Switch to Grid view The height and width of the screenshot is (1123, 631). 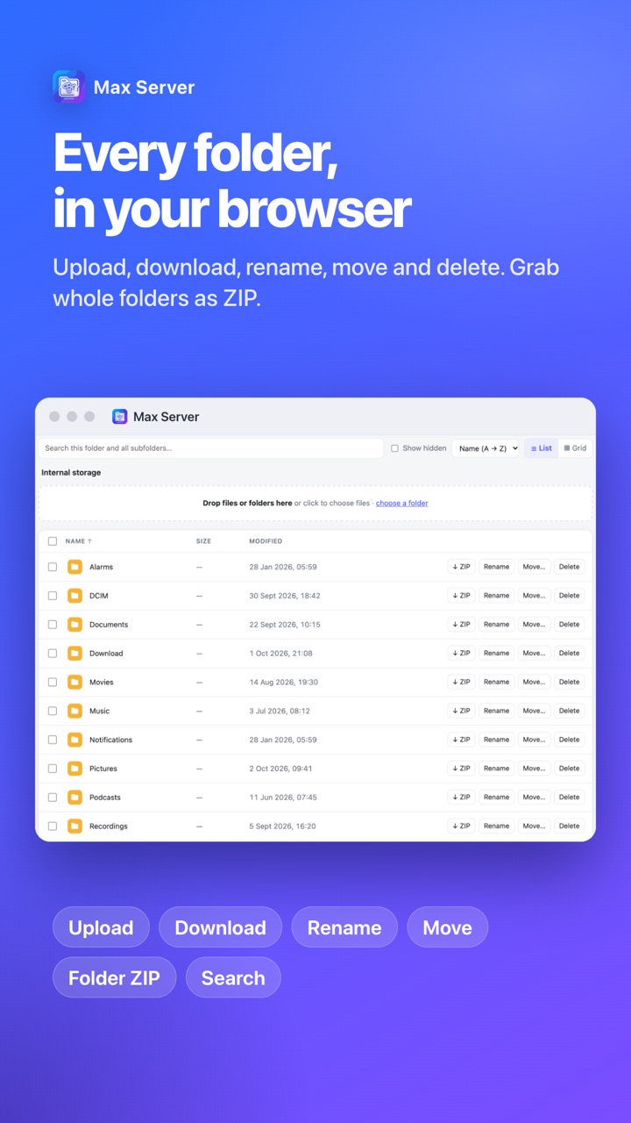pyautogui.click(x=575, y=448)
